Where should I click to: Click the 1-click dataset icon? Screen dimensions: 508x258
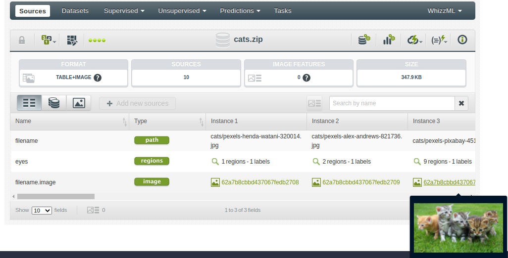pos(364,40)
